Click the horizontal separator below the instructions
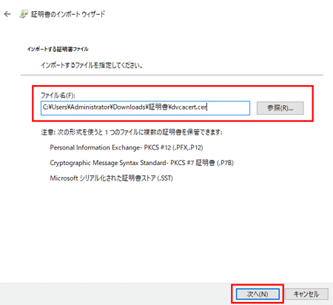333x305 pixels. coord(172,75)
